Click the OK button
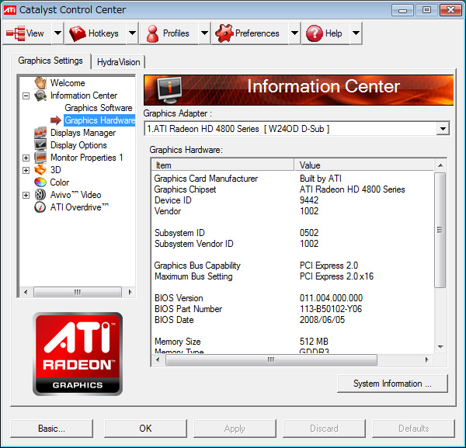The height and width of the screenshot is (448, 466). (145, 429)
